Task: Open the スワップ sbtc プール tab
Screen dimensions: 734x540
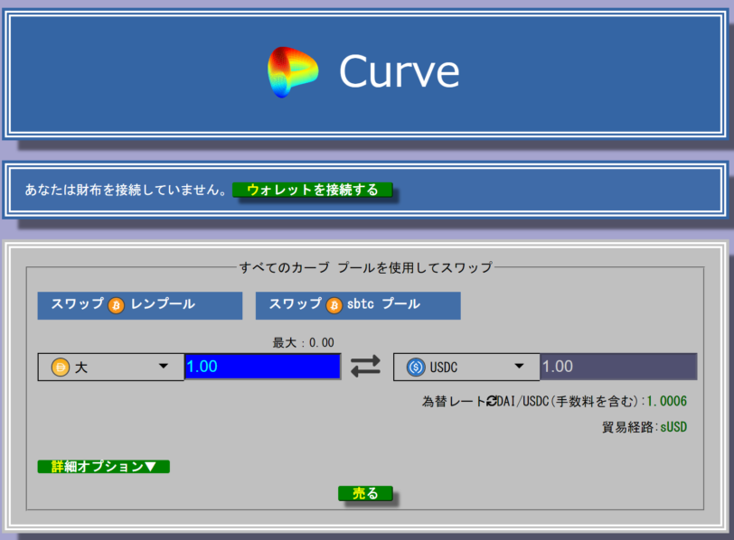Action: tap(358, 306)
